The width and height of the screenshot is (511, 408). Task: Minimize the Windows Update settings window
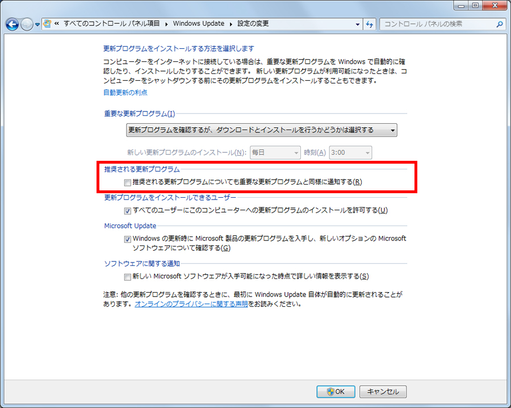(x=461, y=6)
